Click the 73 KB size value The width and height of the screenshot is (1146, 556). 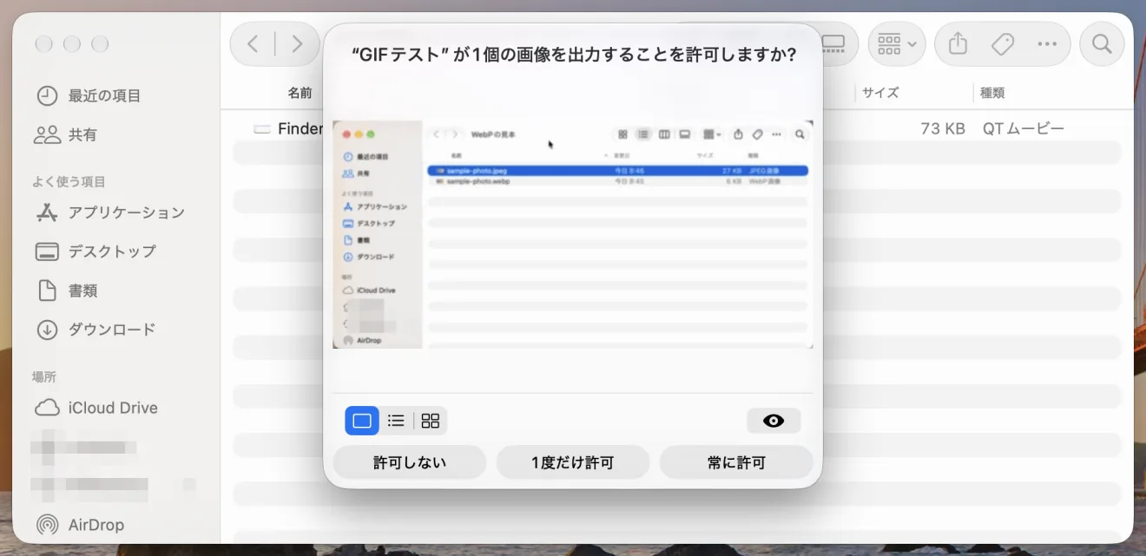943,128
